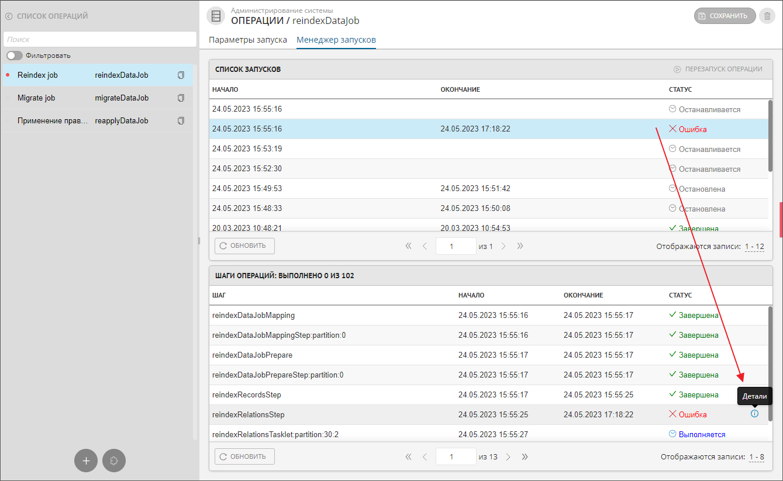Screen dimensions: 783x481
Task: Click copy icon next to migrateDataJob
Action: 181,98
